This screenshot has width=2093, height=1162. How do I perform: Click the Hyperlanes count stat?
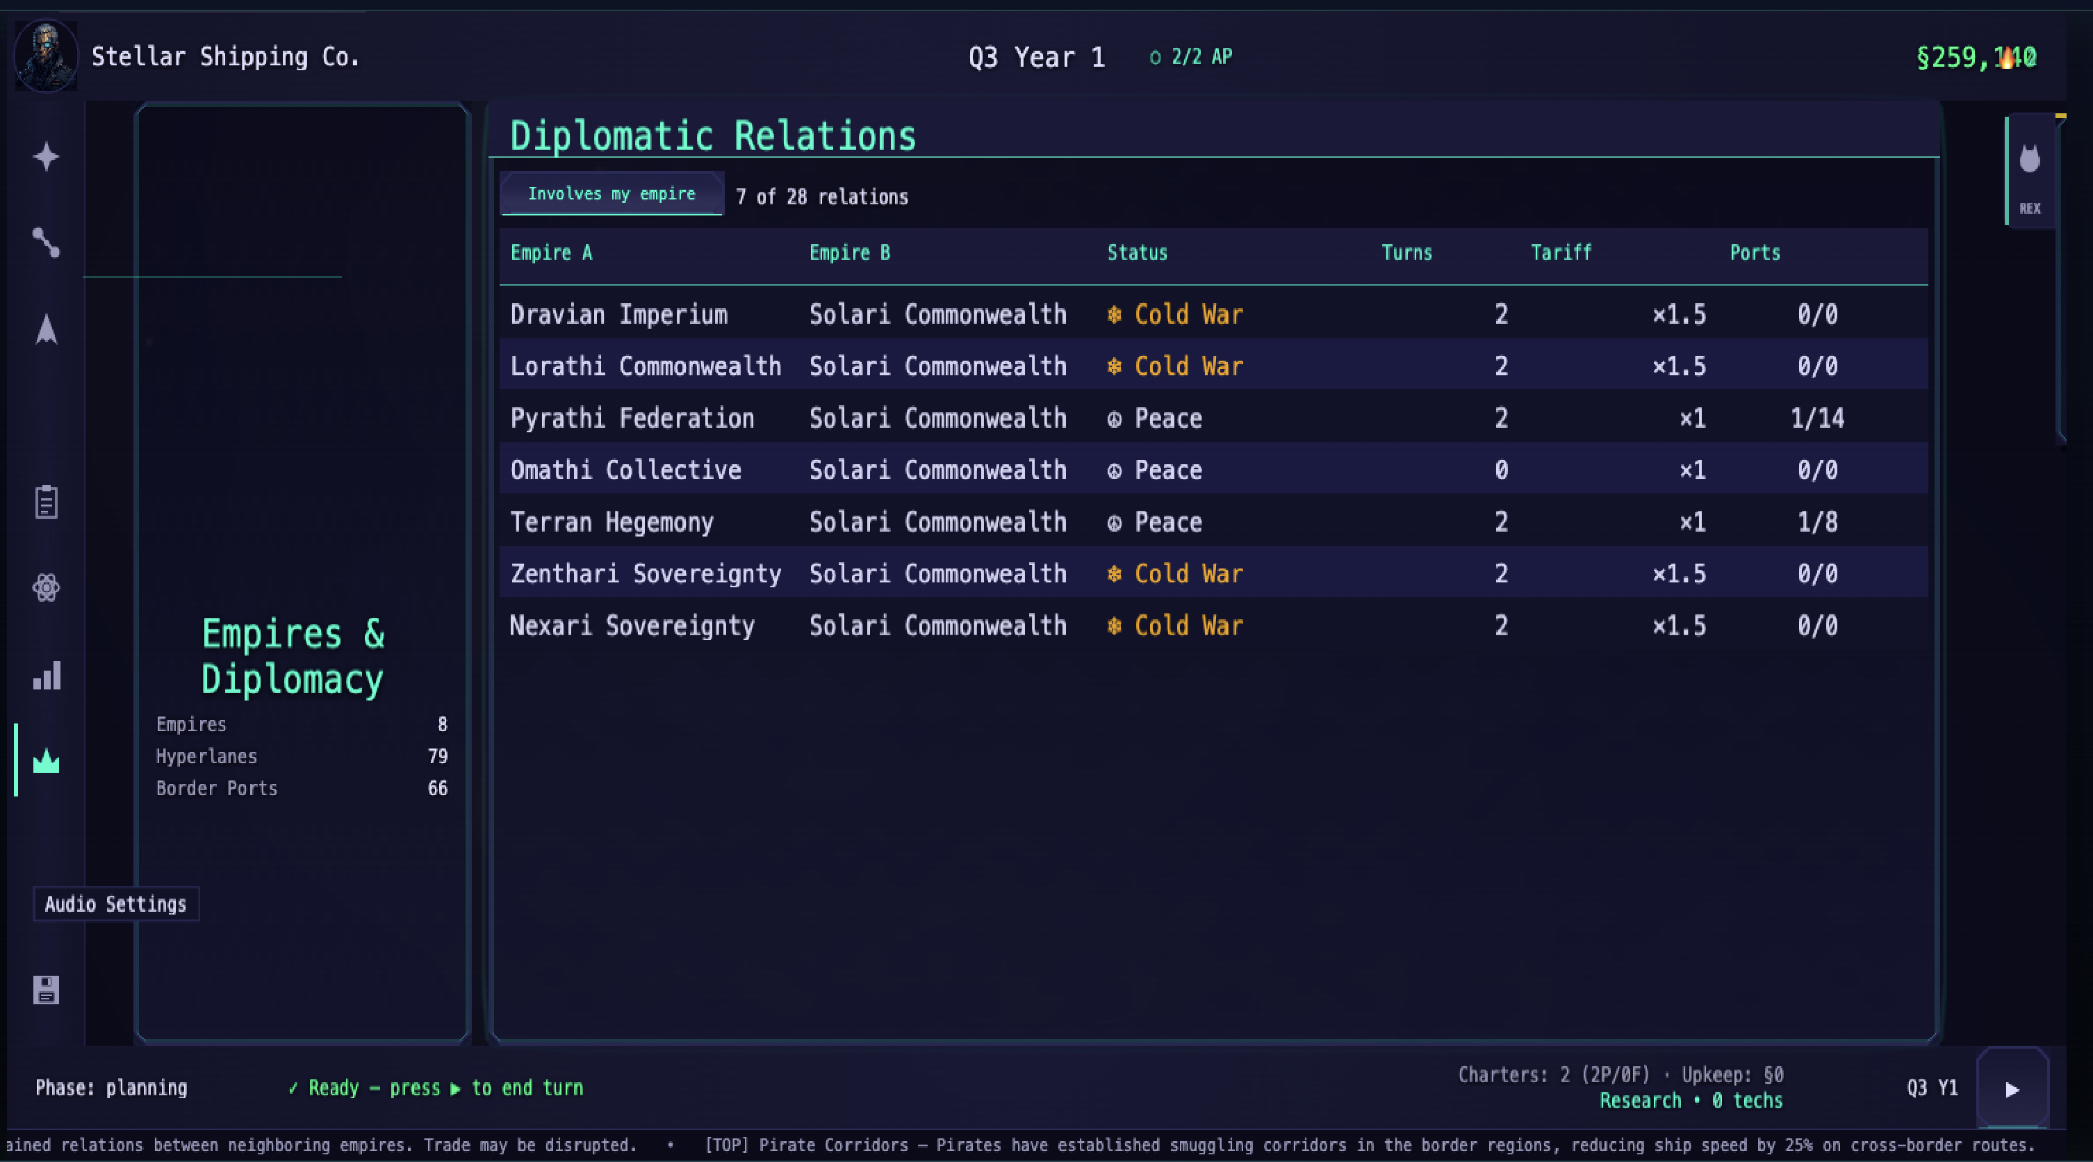pyautogui.click(x=302, y=757)
